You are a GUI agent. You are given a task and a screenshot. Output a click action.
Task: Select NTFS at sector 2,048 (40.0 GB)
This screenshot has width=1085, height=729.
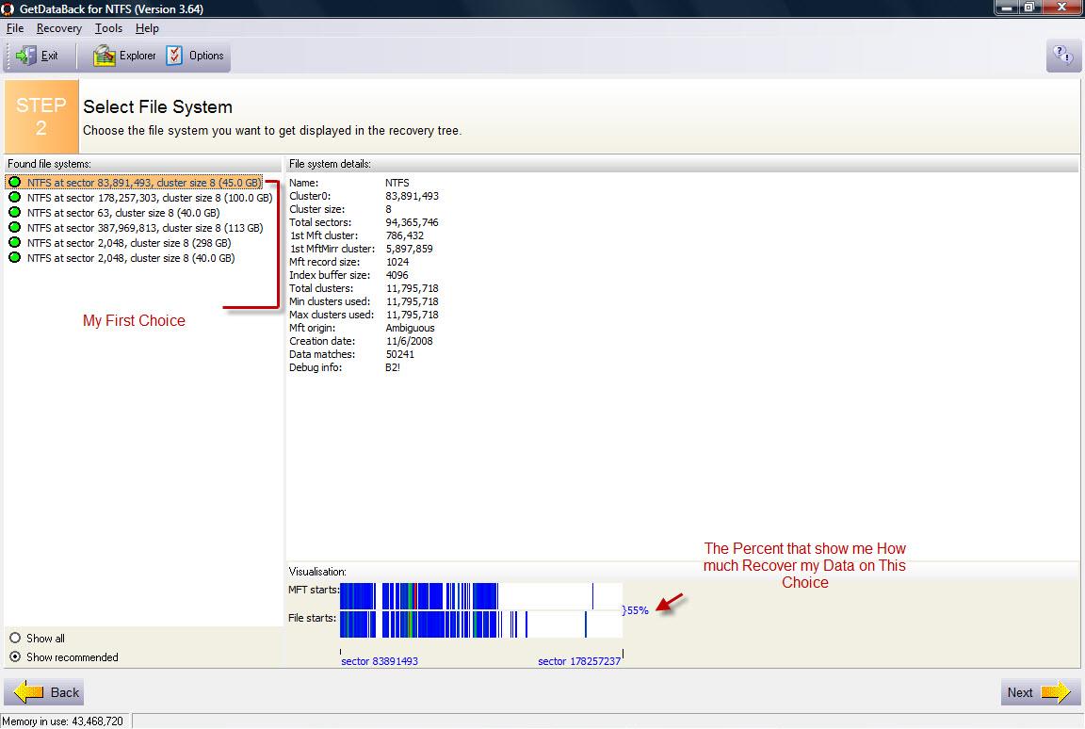tap(131, 258)
